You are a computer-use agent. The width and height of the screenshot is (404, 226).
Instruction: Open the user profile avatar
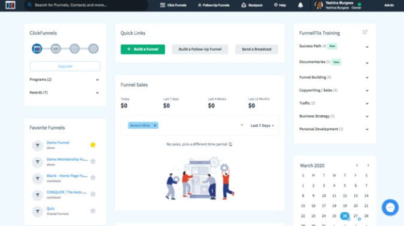319,5
